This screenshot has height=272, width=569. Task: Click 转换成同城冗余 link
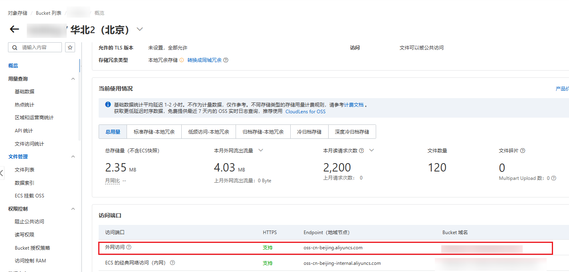pyautogui.click(x=204, y=60)
